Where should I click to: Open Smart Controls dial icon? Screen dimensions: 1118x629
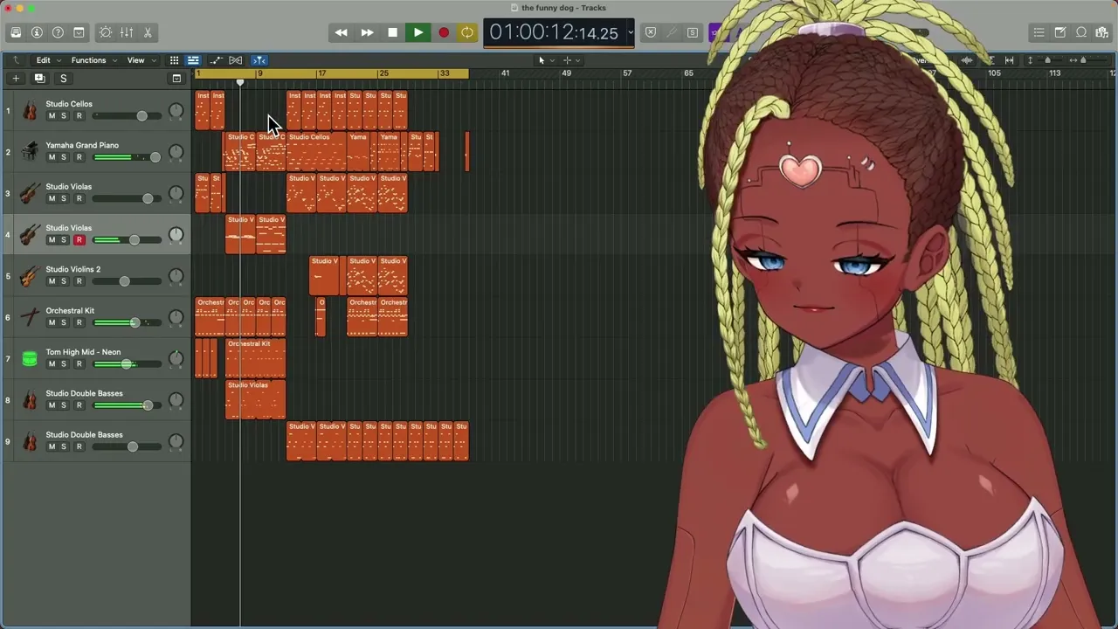106,32
